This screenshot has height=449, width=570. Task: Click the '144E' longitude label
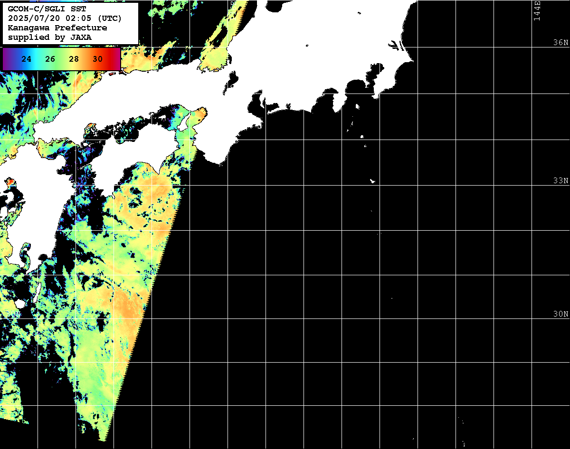click(537, 10)
